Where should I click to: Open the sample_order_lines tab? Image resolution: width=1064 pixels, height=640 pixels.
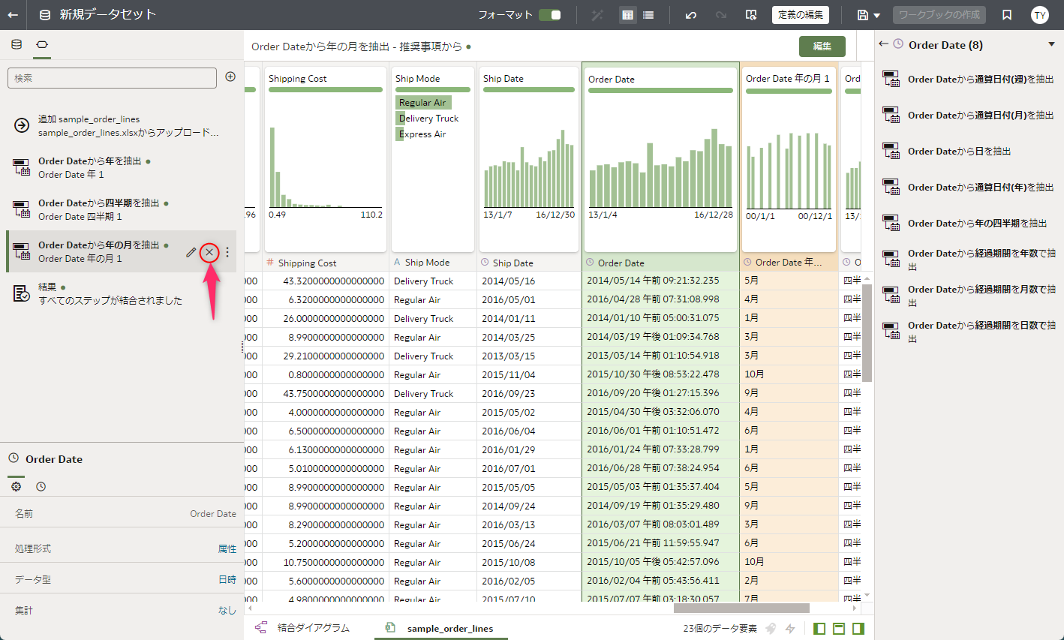pos(440,628)
